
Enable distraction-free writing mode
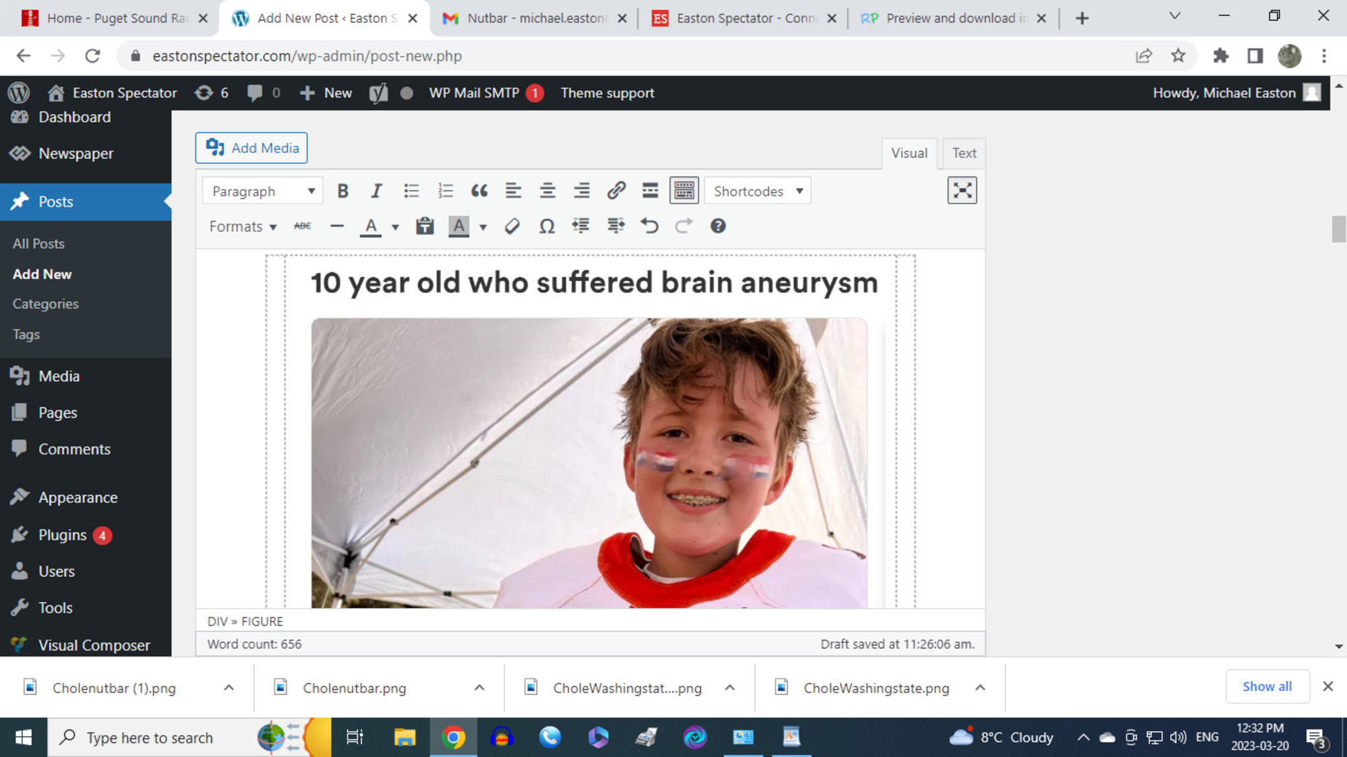point(962,191)
